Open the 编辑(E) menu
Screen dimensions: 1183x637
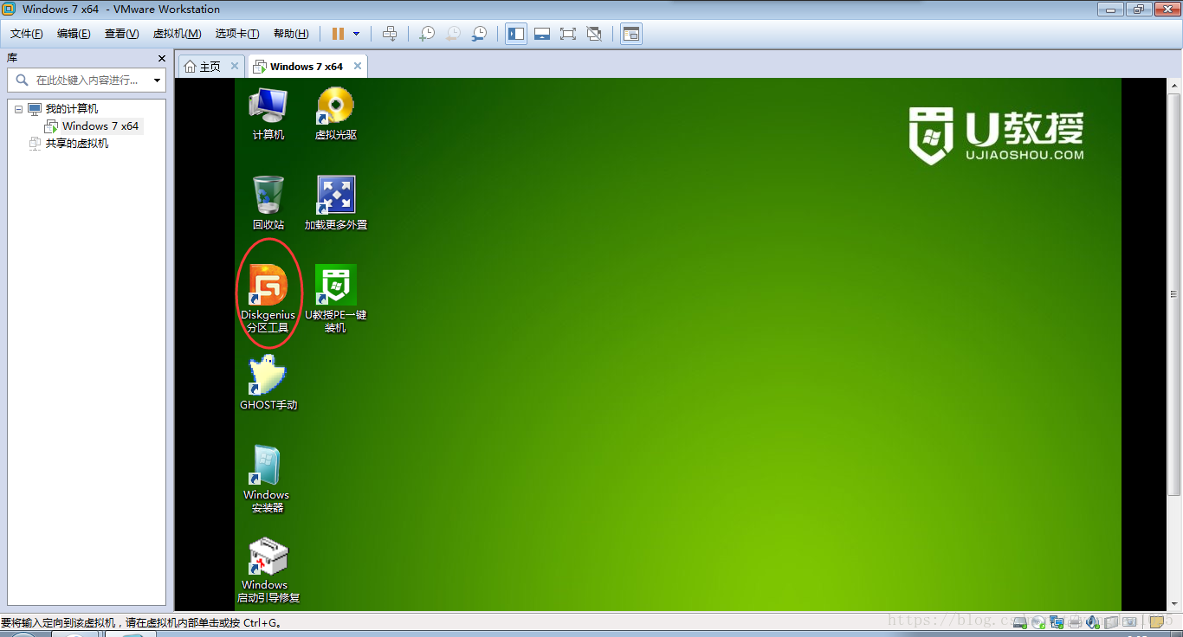[74, 34]
